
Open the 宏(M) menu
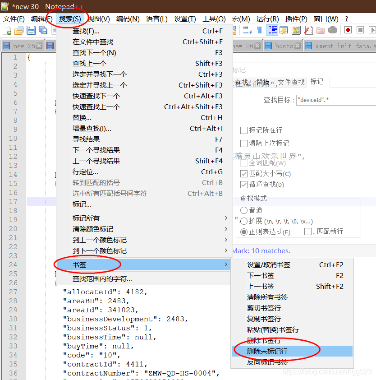(x=241, y=19)
